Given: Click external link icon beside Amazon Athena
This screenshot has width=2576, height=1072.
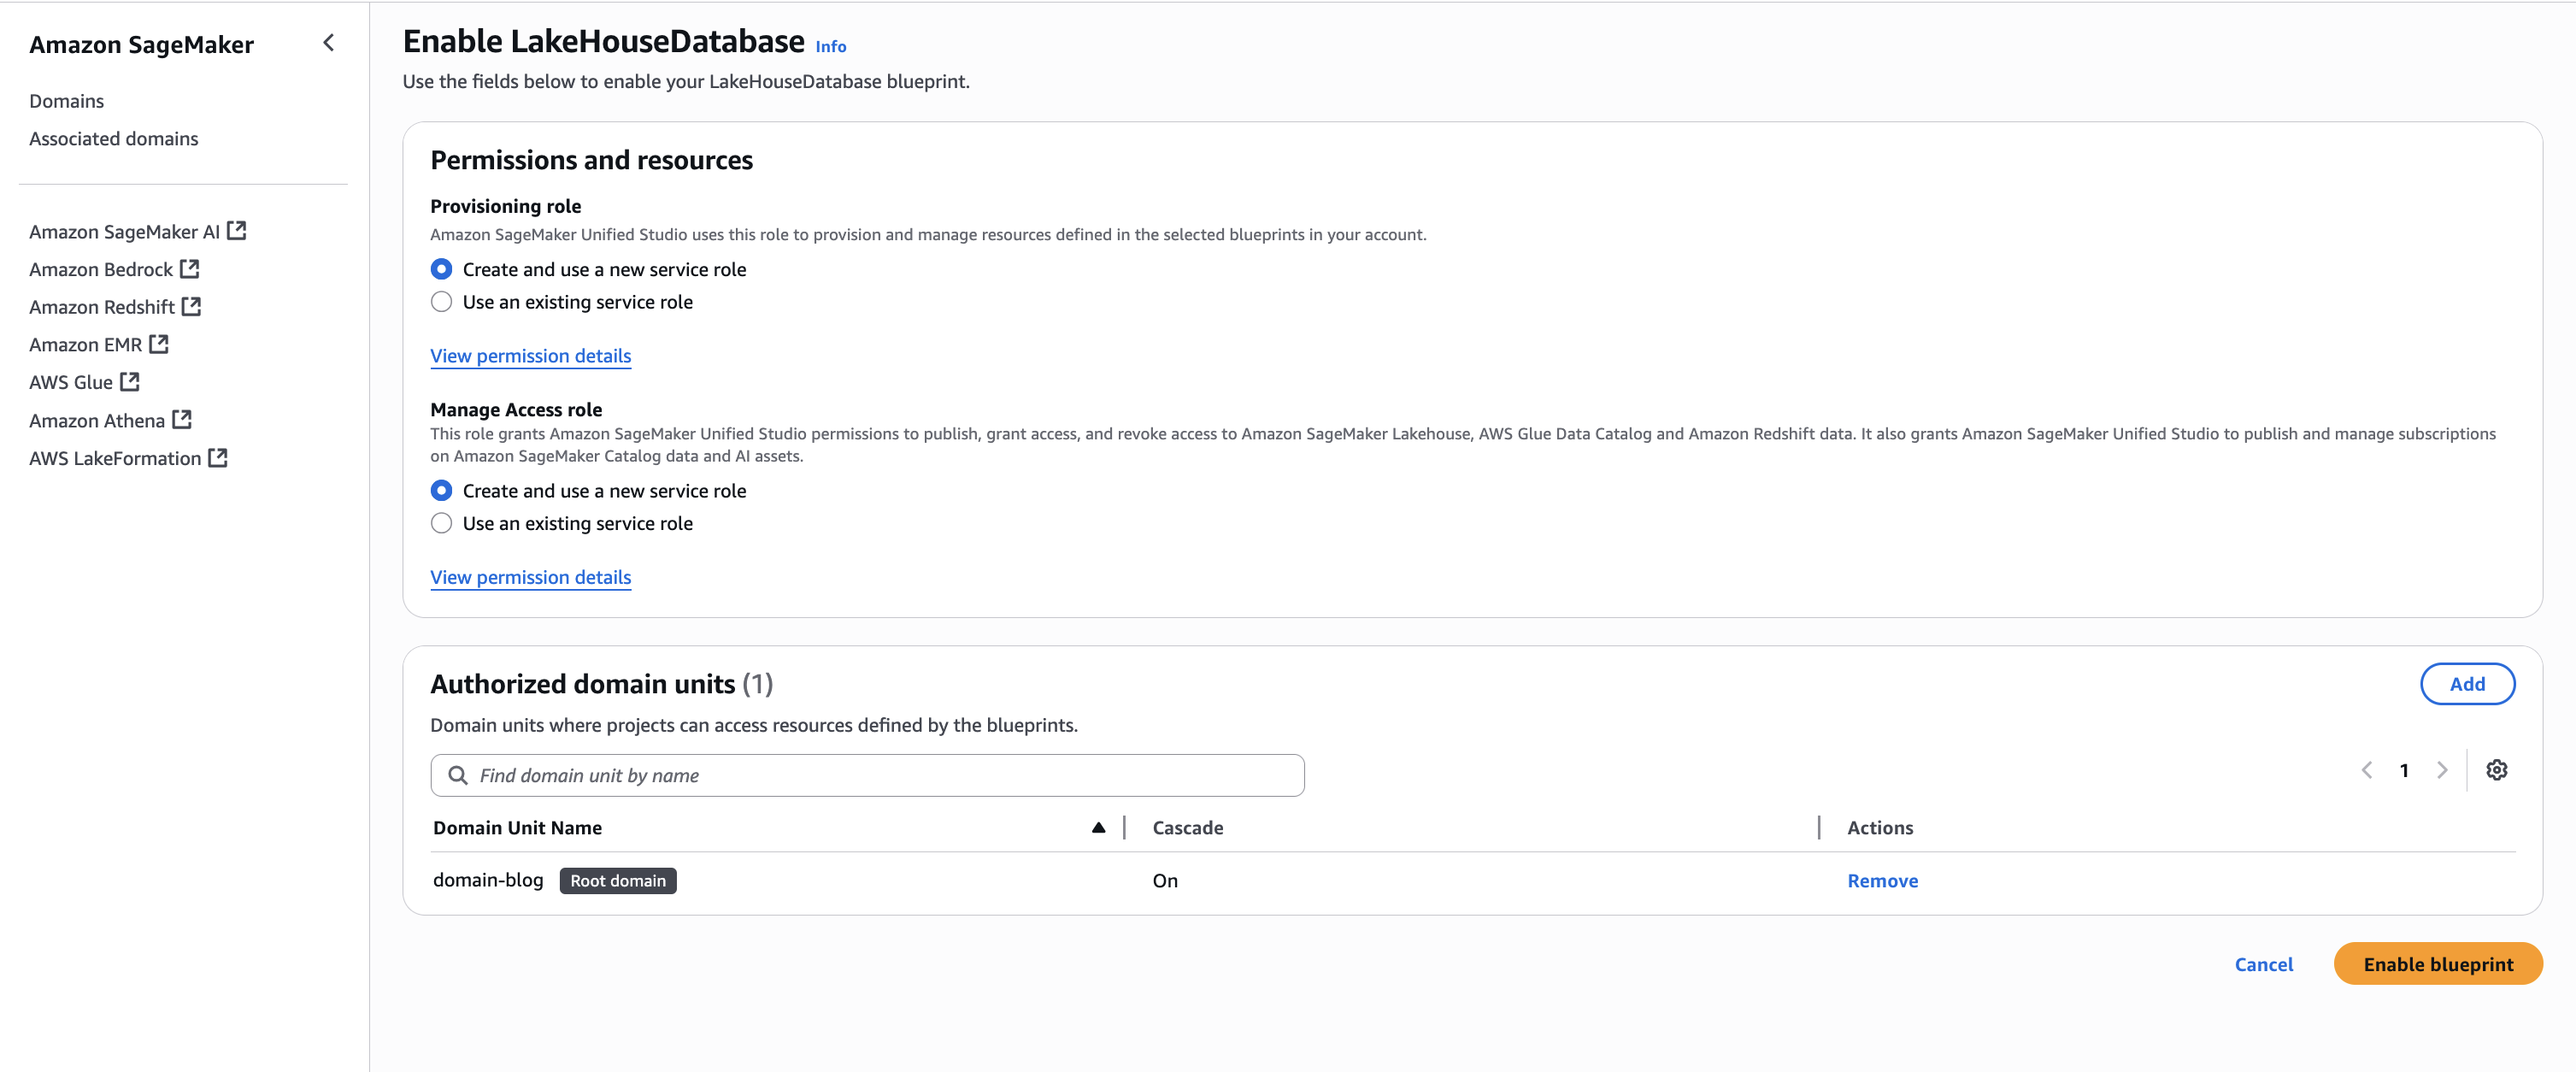Looking at the screenshot, I should tap(182, 419).
